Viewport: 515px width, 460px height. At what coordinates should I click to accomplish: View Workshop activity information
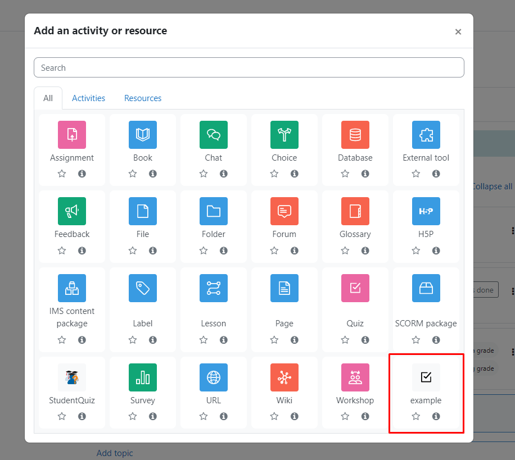[x=365, y=416]
